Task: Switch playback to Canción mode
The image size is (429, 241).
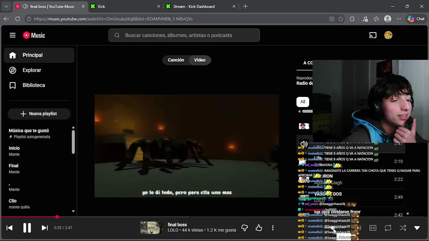Action: pos(176,60)
